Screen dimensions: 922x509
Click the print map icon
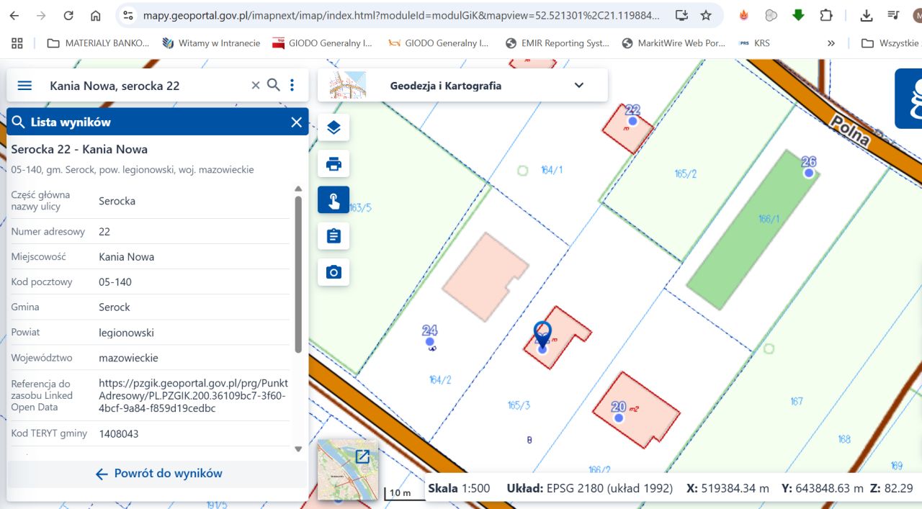point(334,164)
